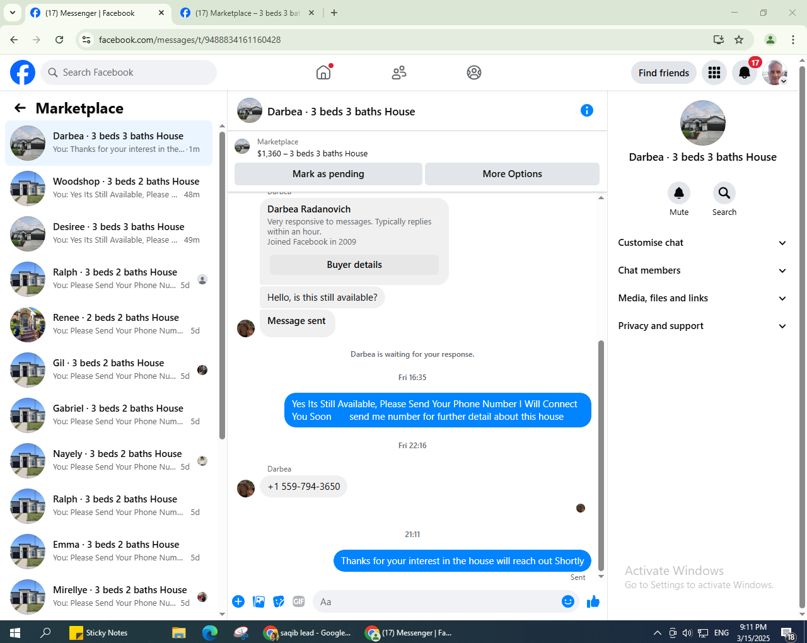Open the install app icon in address bar
The width and height of the screenshot is (807, 643).
pyautogui.click(x=719, y=40)
